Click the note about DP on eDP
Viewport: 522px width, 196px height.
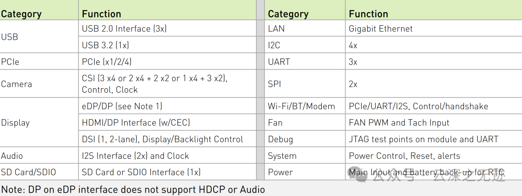pos(133,189)
